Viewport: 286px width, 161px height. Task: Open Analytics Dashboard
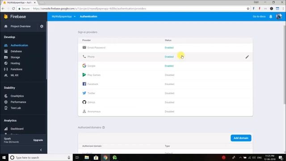tap(17, 129)
